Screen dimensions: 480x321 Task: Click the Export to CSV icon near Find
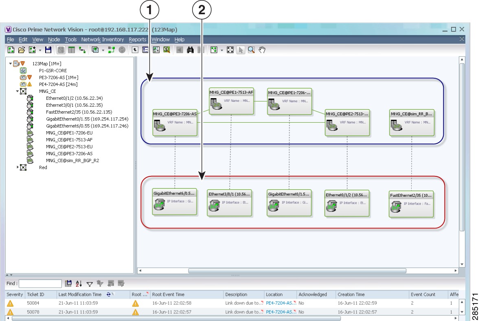68,284
